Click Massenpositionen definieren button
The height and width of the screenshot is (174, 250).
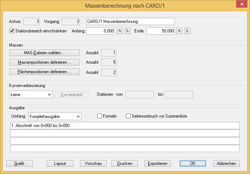point(45,62)
